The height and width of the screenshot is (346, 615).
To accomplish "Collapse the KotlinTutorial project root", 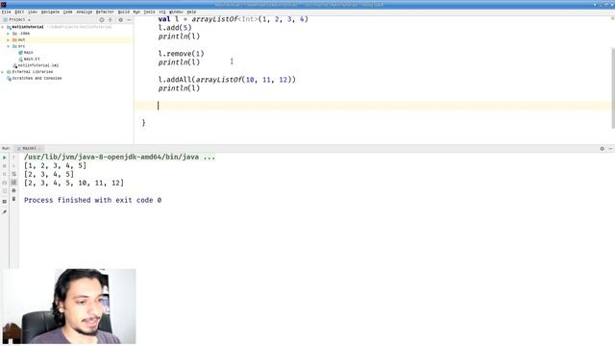I will pyautogui.click(x=3, y=27).
